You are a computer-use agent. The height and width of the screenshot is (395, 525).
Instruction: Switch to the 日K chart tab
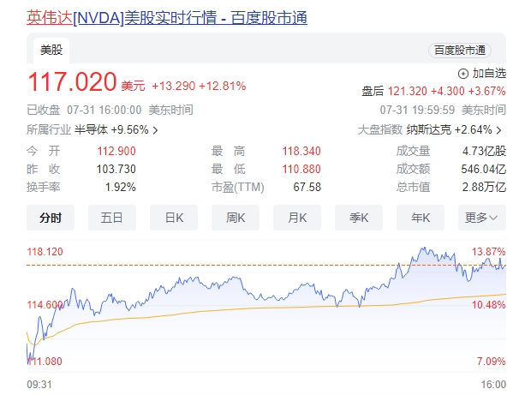click(174, 218)
